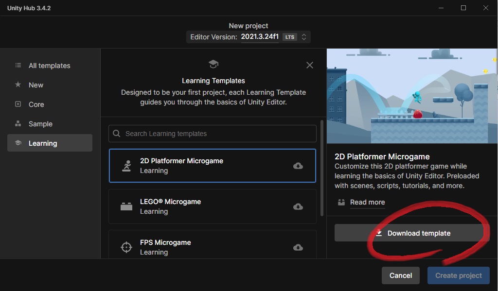498x291 pixels.
Task: Select the Learning templates category
Action: pyautogui.click(x=50, y=143)
